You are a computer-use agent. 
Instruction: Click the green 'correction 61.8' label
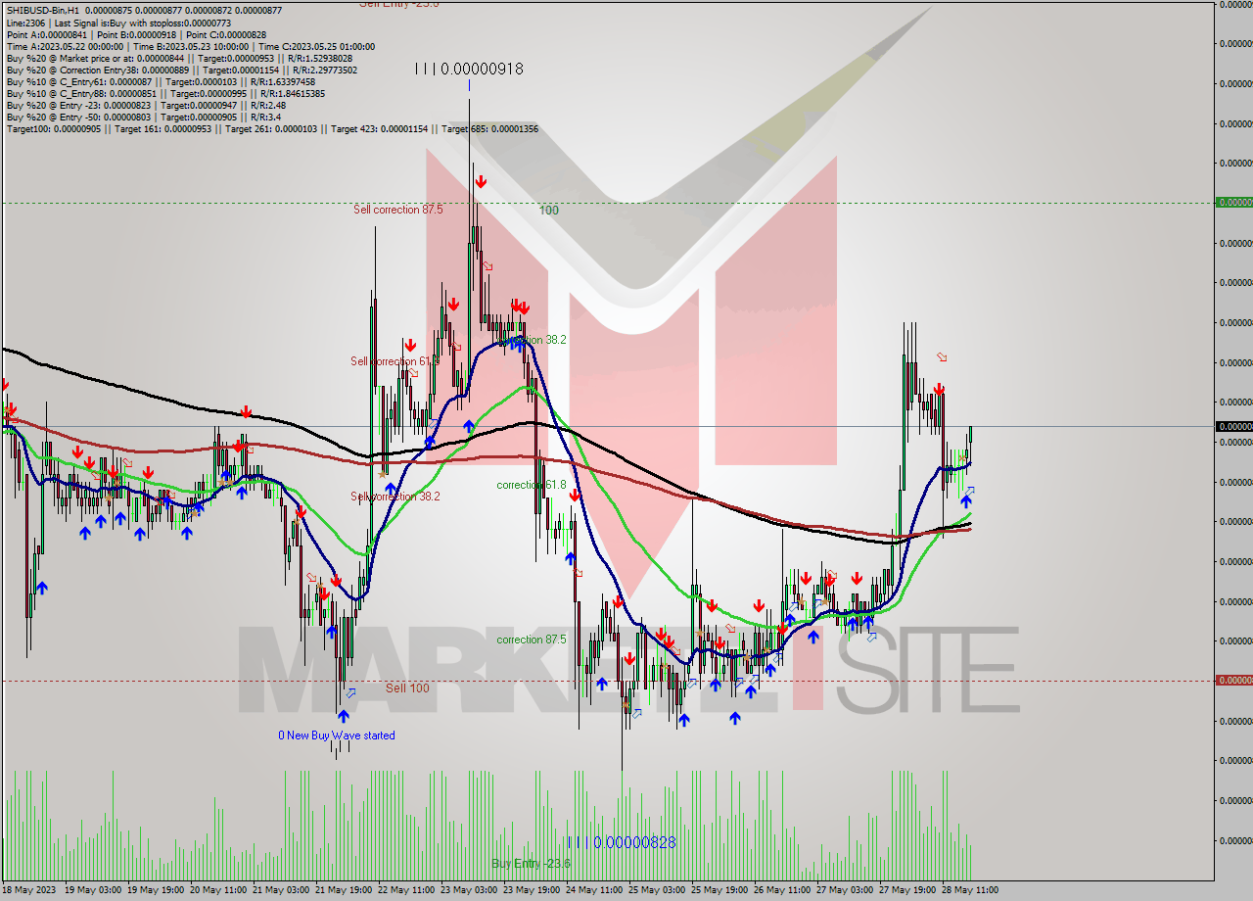tap(531, 484)
